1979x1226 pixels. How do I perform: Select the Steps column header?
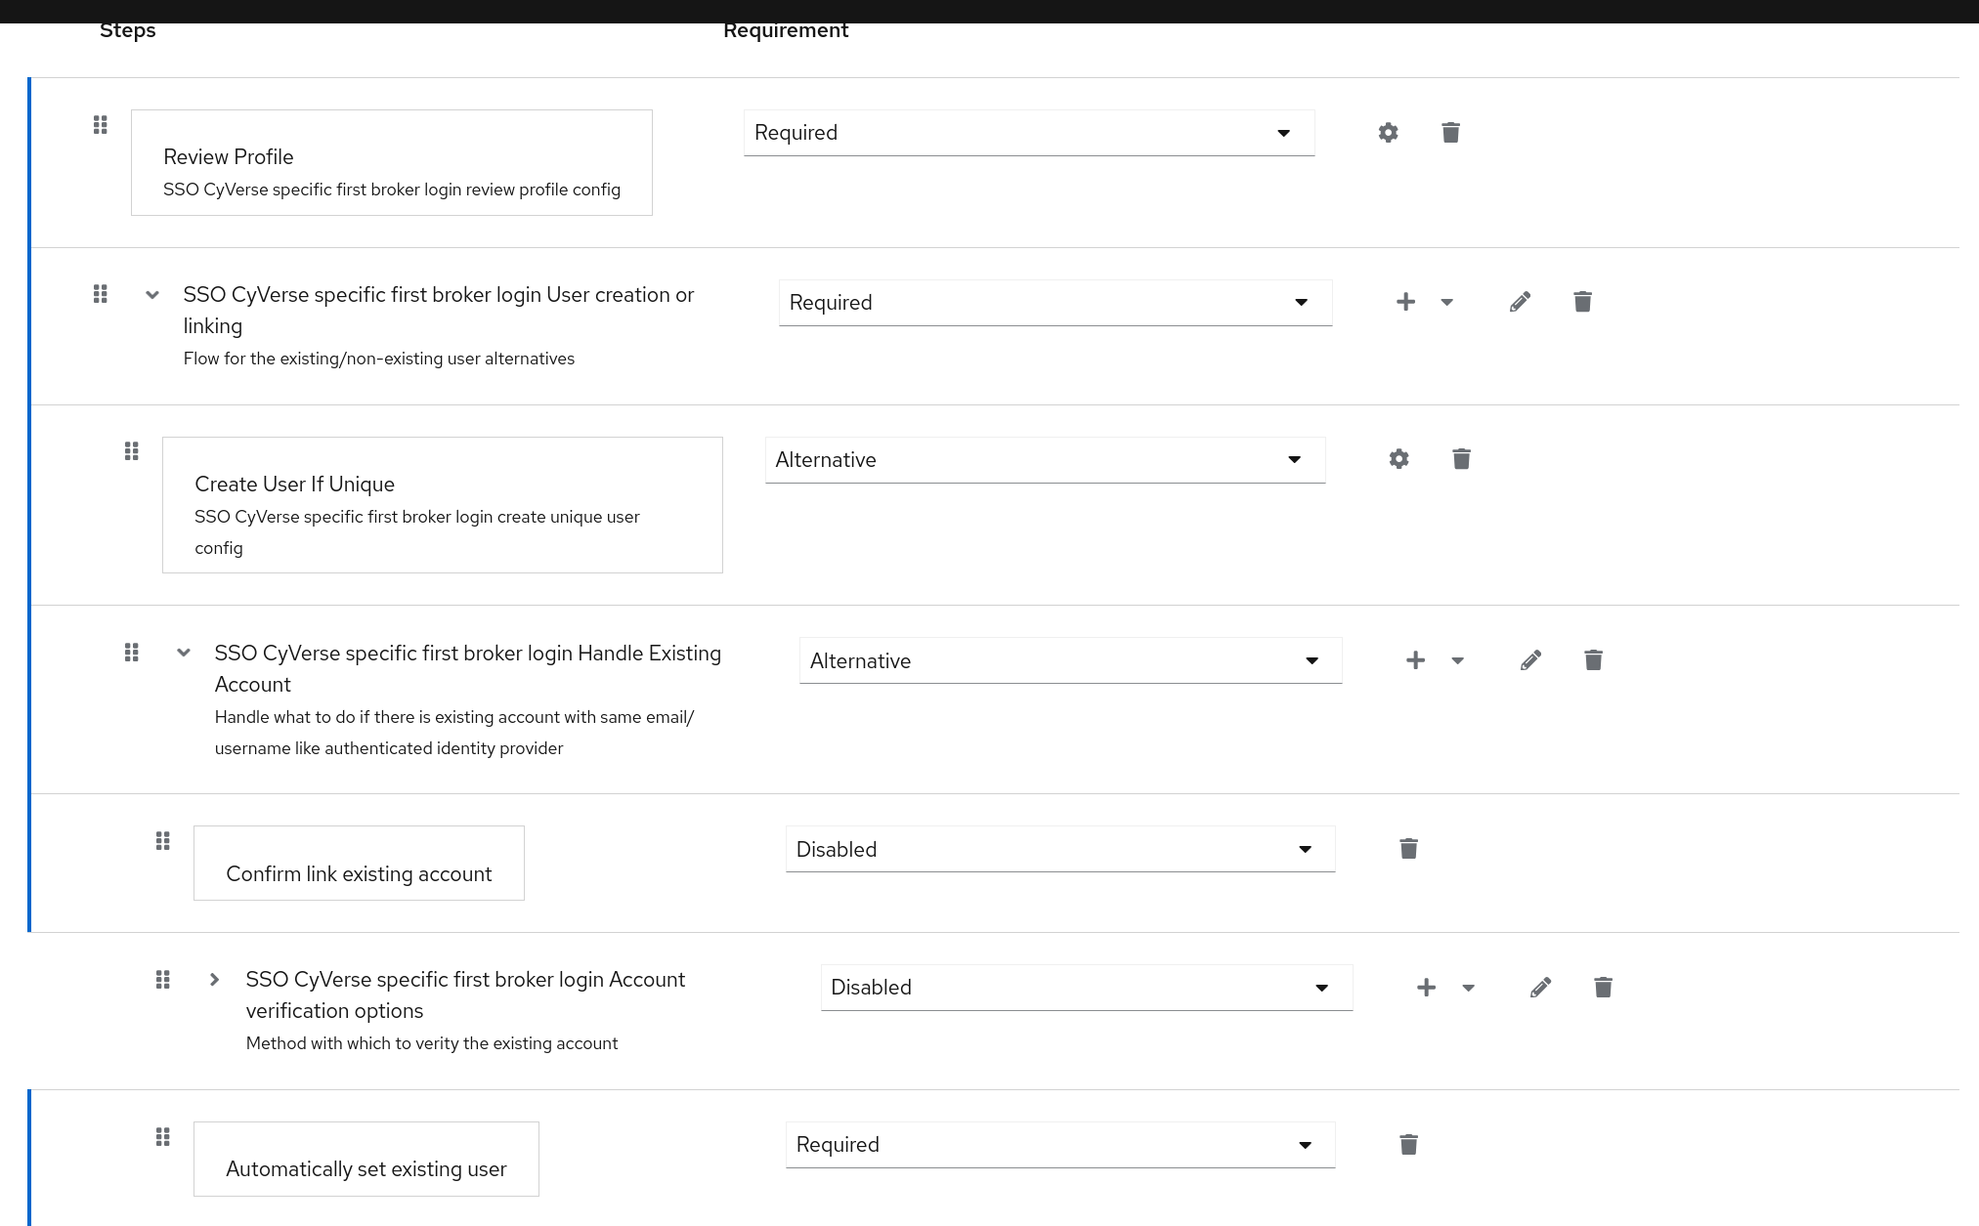tap(128, 29)
